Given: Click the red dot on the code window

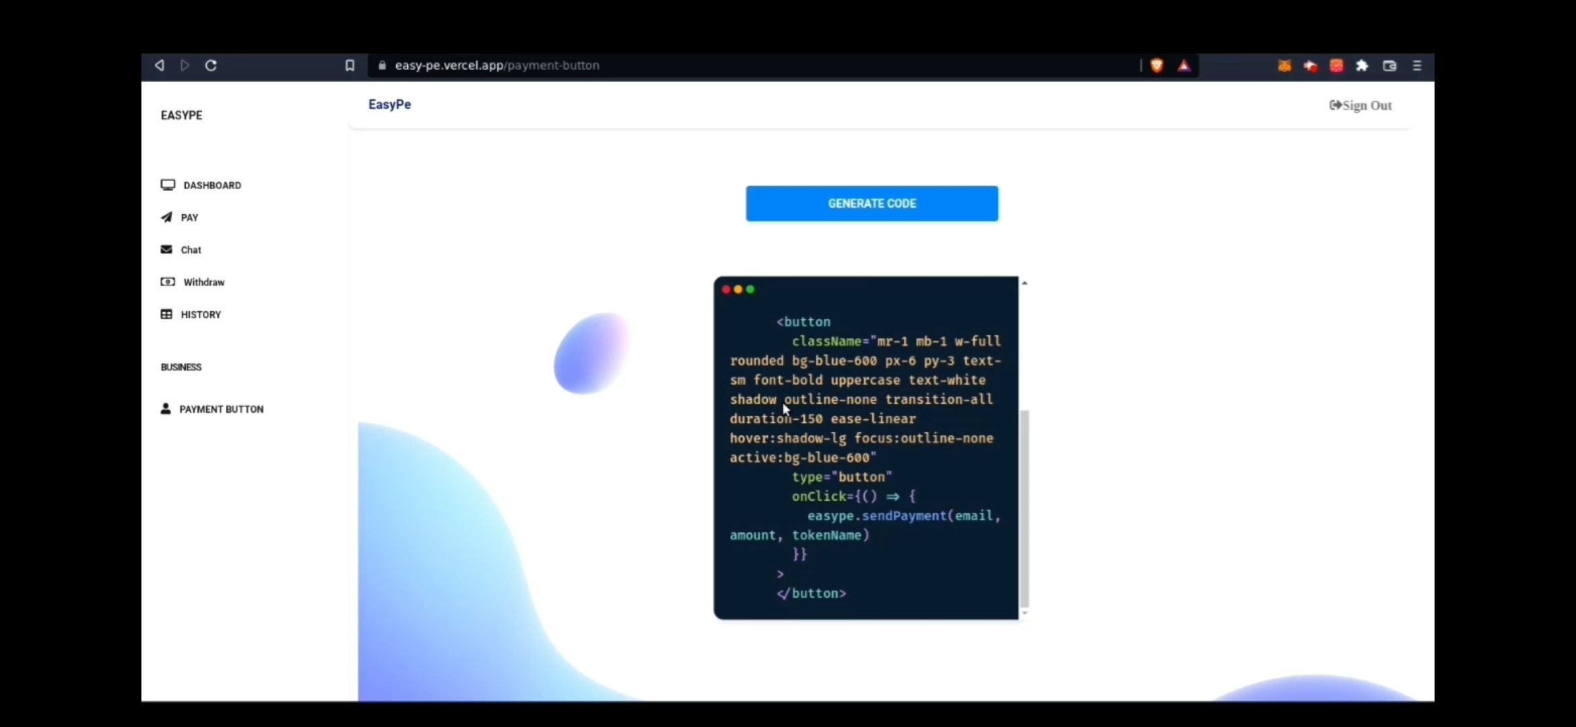Looking at the screenshot, I should [x=726, y=289].
